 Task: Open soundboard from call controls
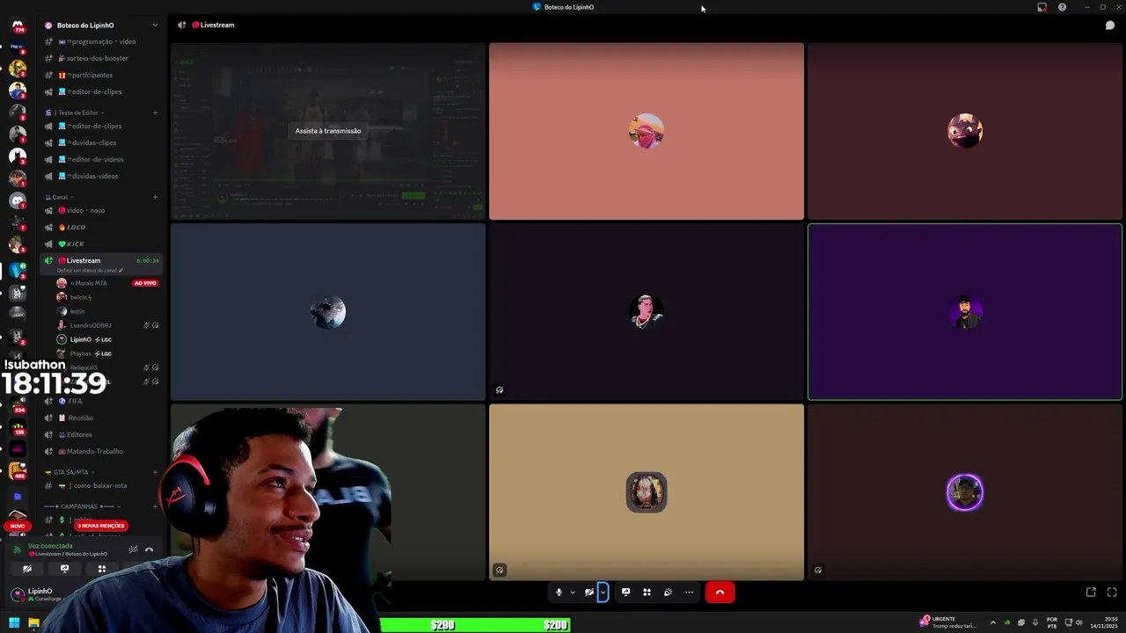[x=668, y=593]
